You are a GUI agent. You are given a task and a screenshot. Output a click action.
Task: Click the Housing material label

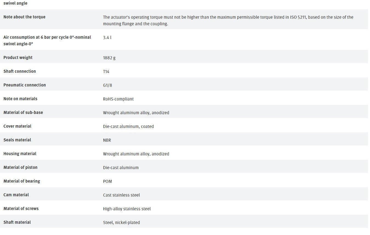[x=20, y=154]
